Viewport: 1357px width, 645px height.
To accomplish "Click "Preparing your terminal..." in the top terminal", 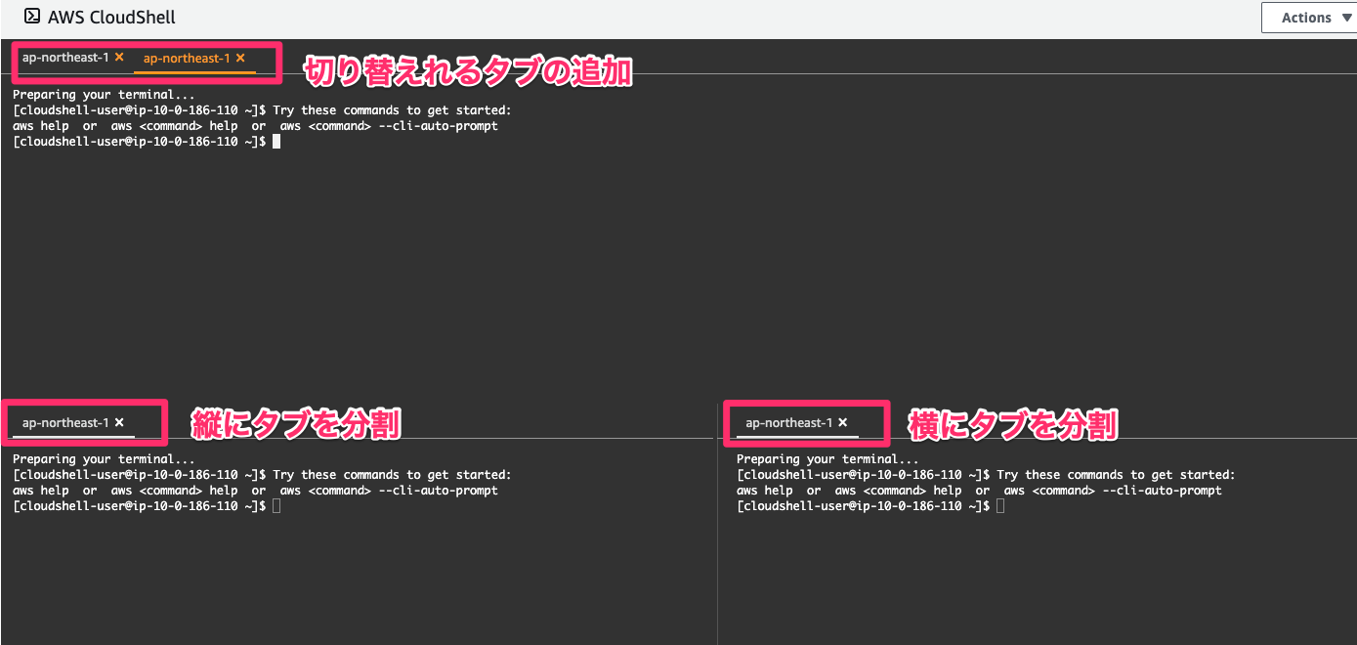I will 104,95.
